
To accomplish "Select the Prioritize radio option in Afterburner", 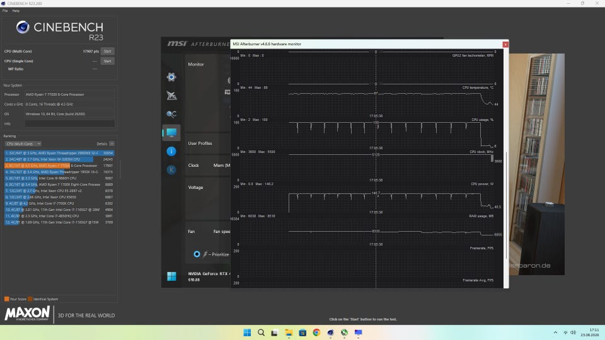I will pyautogui.click(x=197, y=254).
